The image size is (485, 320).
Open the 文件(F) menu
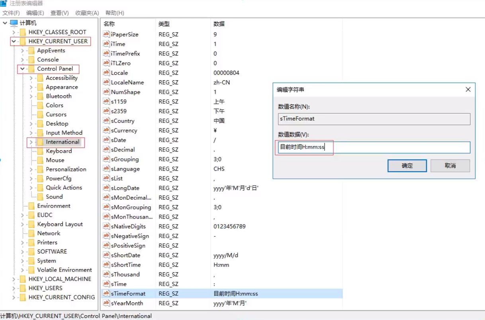(11, 13)
